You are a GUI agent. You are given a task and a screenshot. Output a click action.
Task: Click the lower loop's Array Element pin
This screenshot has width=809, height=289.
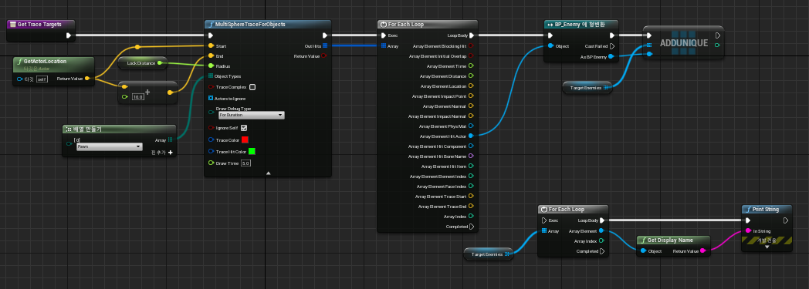click(x=601, y=230)
